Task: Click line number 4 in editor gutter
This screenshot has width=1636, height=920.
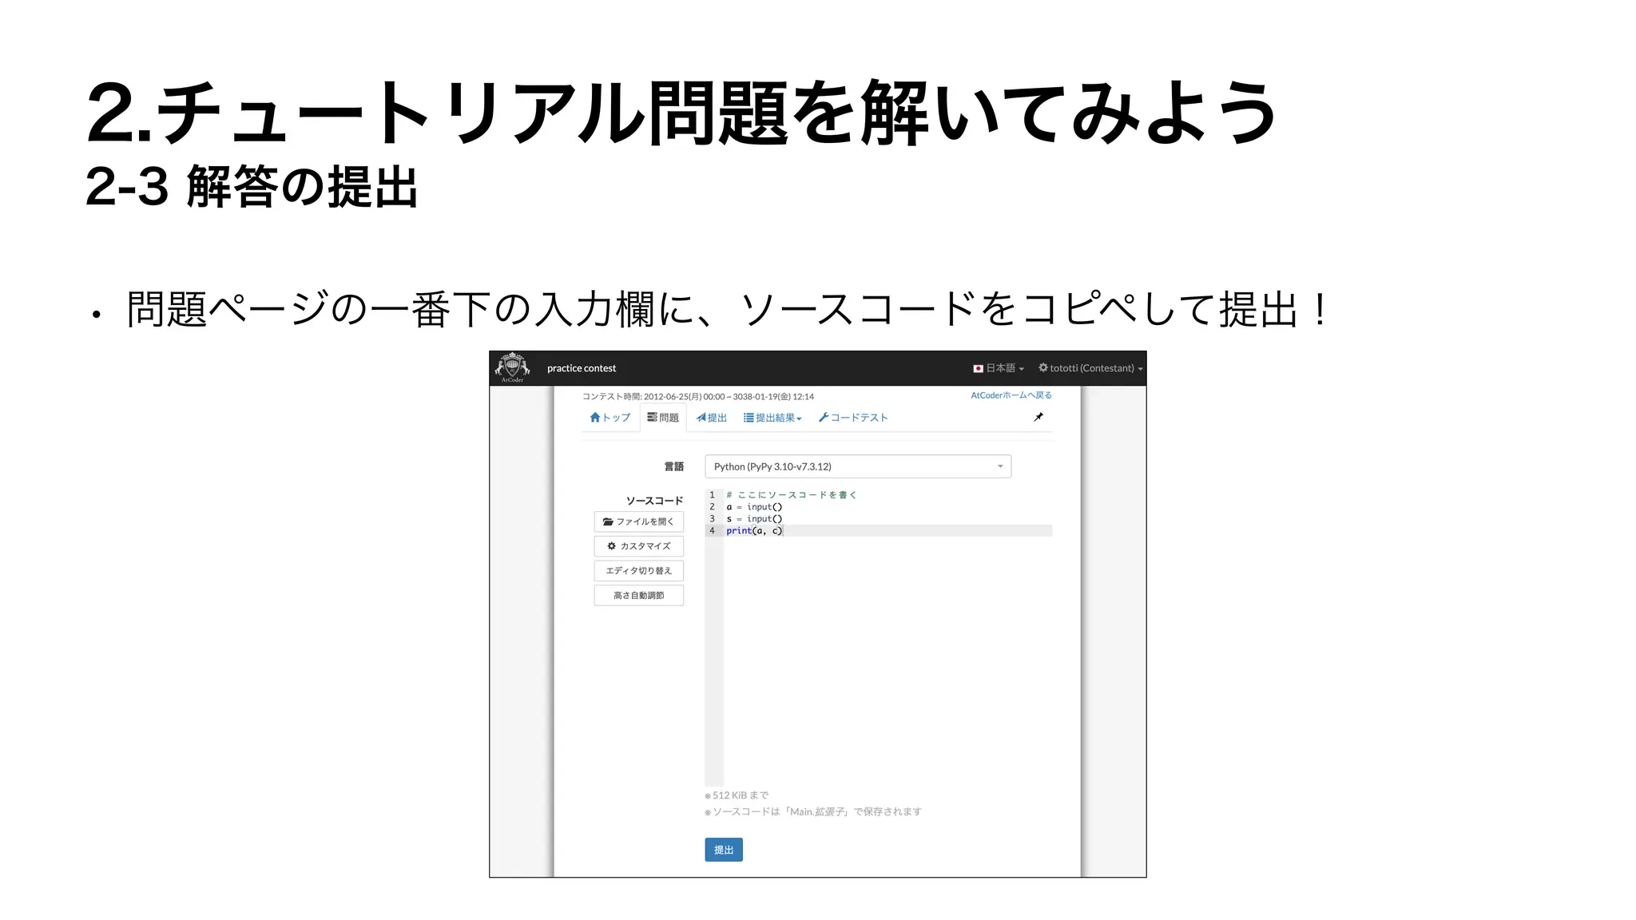Action: pyautogui.click(x=713, y=531)
